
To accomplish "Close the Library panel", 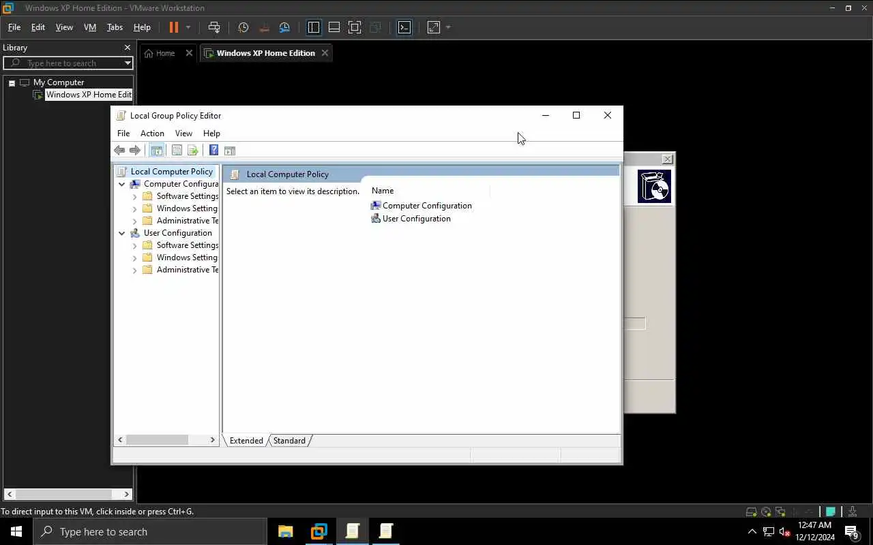I will pos(127,48).
